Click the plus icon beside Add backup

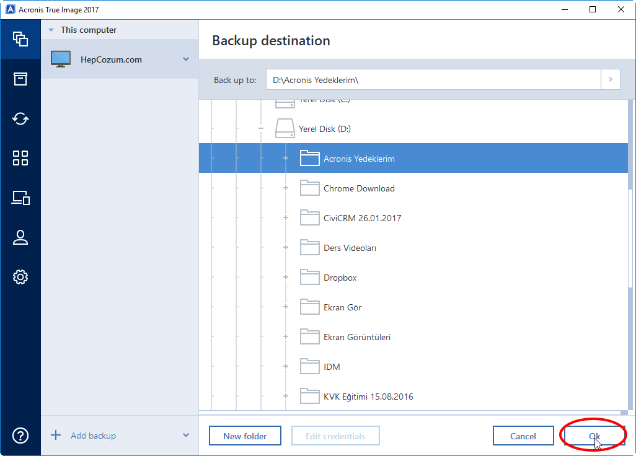click(x=56, y=436)
